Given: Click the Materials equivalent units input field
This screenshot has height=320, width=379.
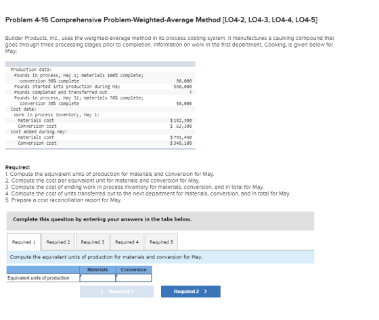Looking at the screenshot, I should point(97,278).
